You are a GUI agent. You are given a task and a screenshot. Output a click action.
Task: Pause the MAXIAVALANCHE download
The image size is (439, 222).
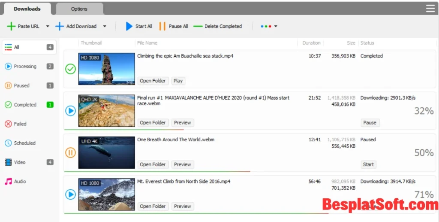coord(370,122)
